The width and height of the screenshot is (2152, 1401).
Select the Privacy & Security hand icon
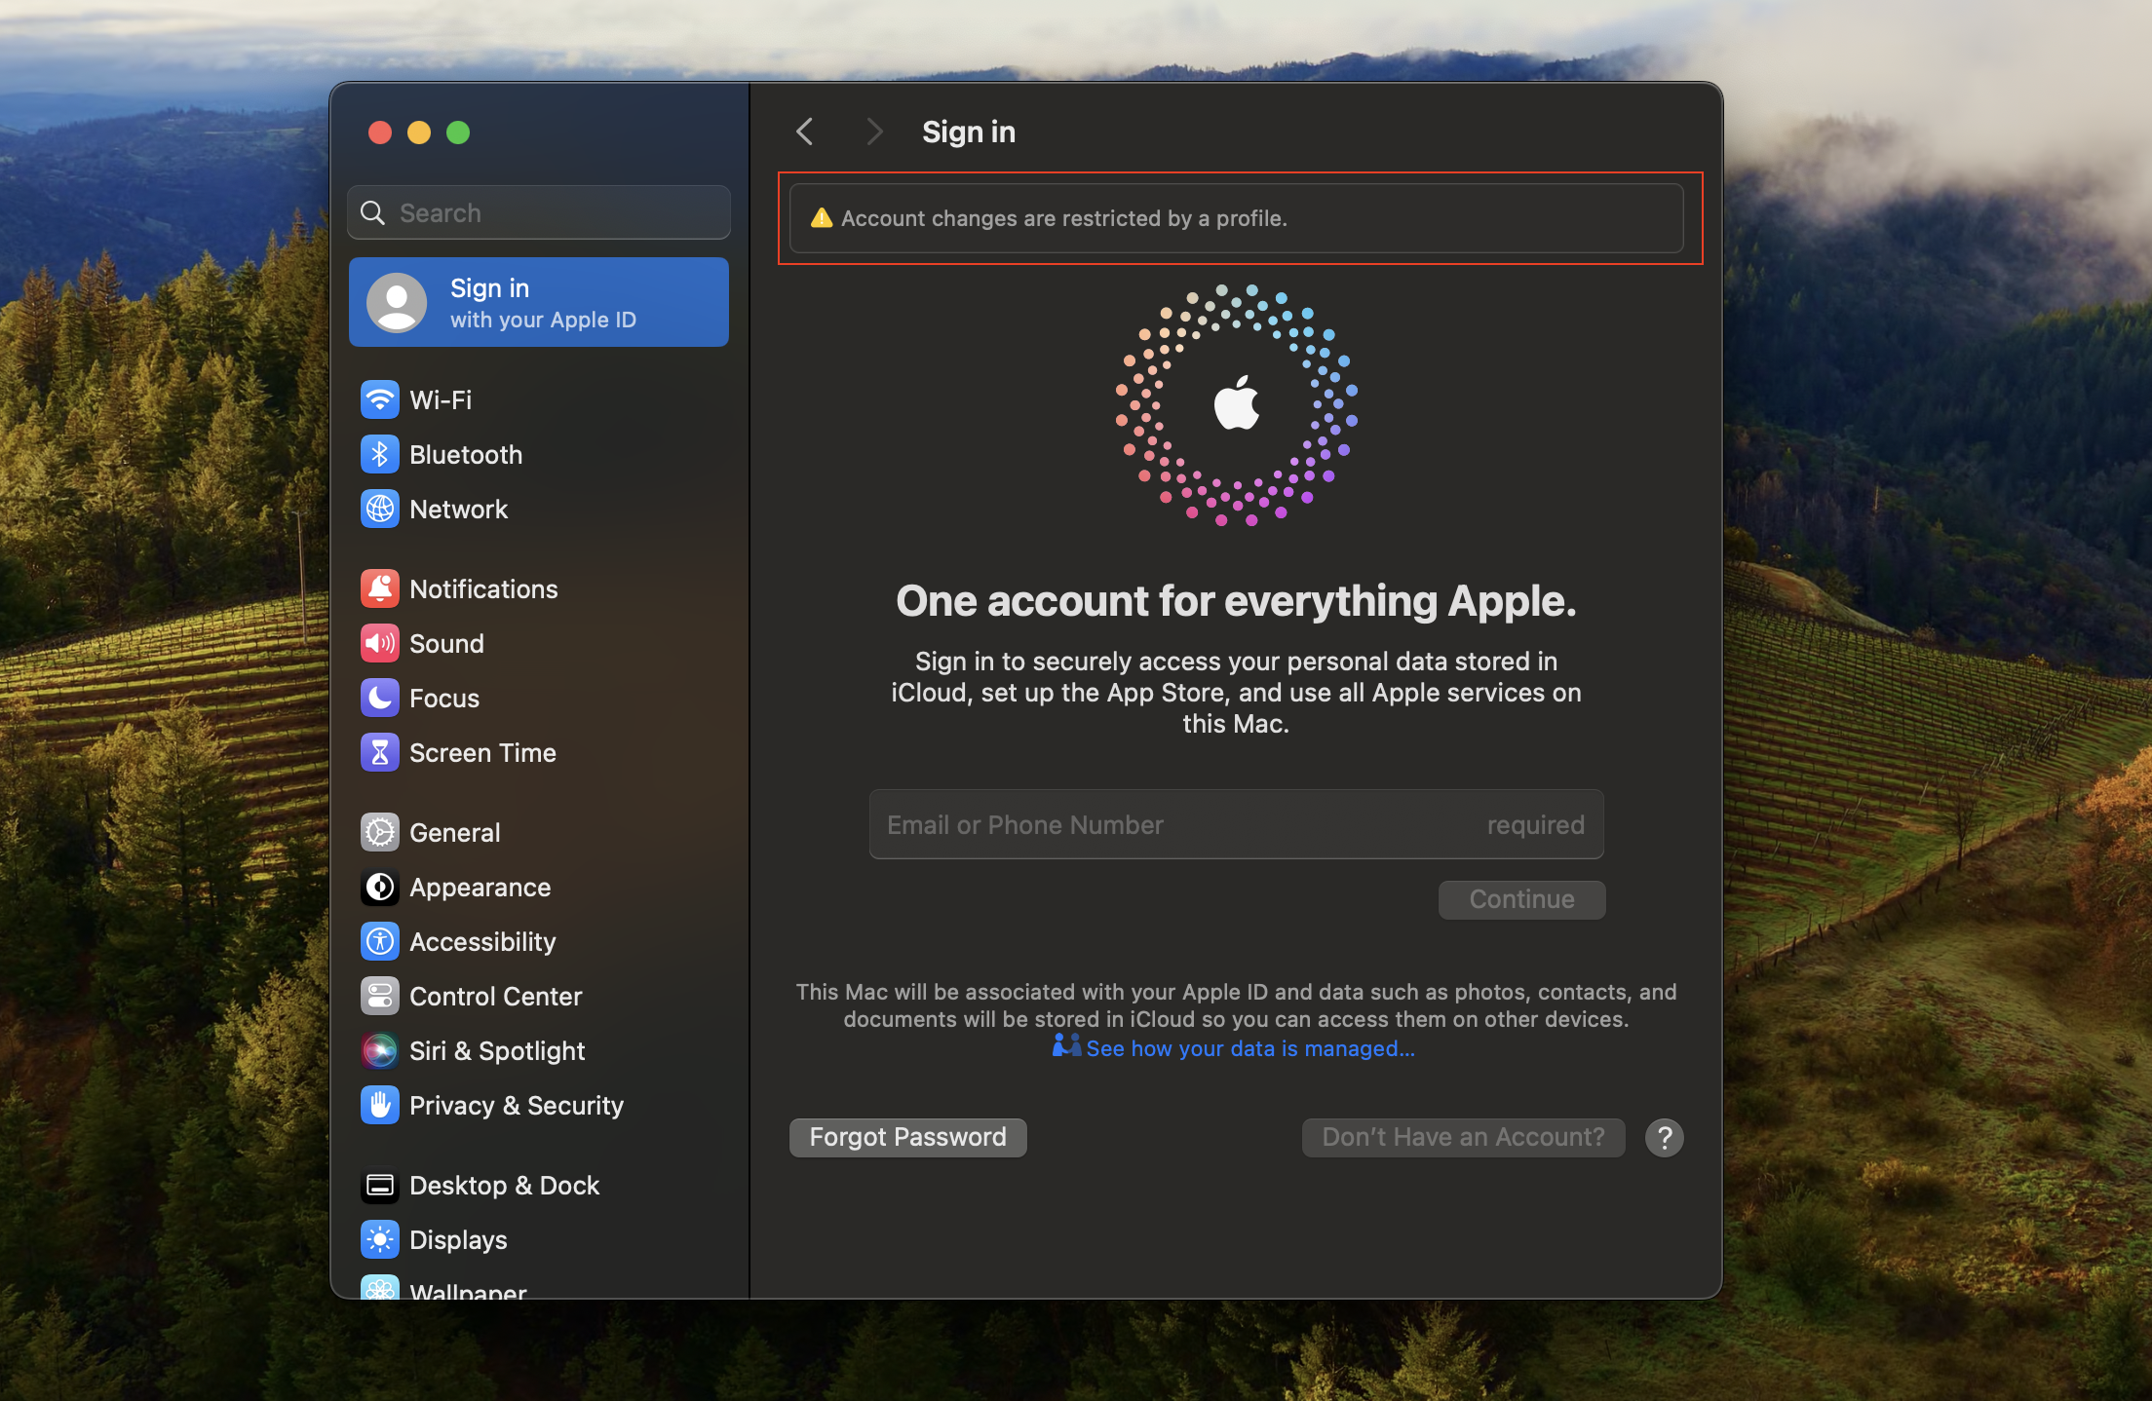point(380,1105)
